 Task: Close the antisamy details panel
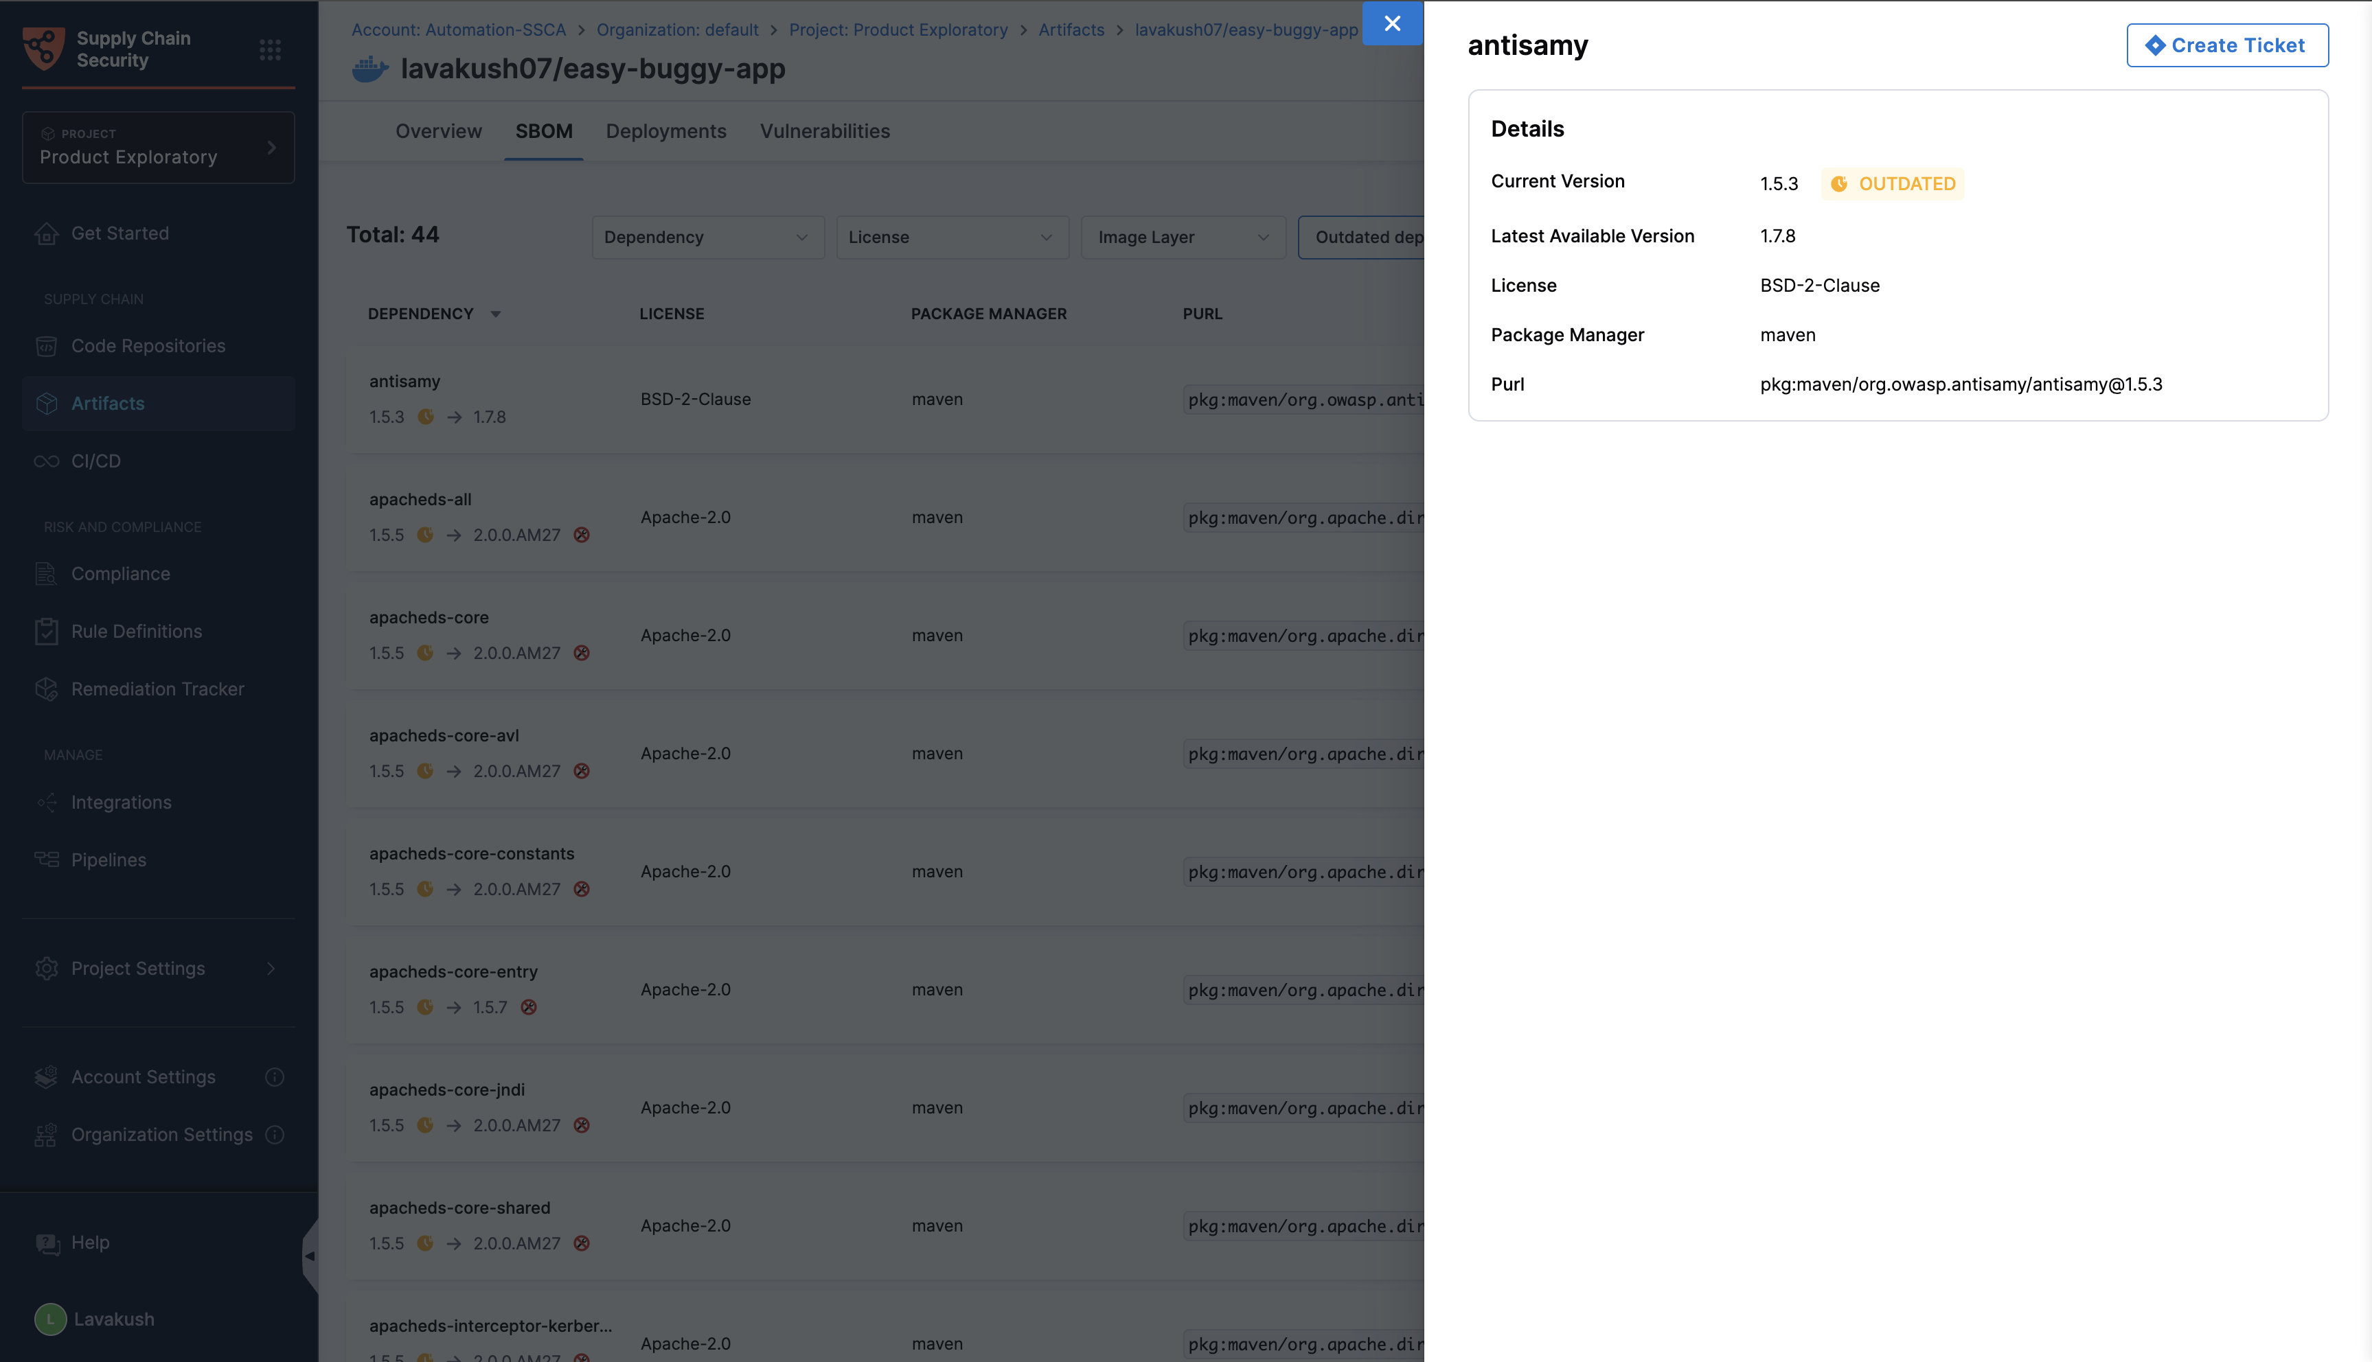(x=1392, y=23)
